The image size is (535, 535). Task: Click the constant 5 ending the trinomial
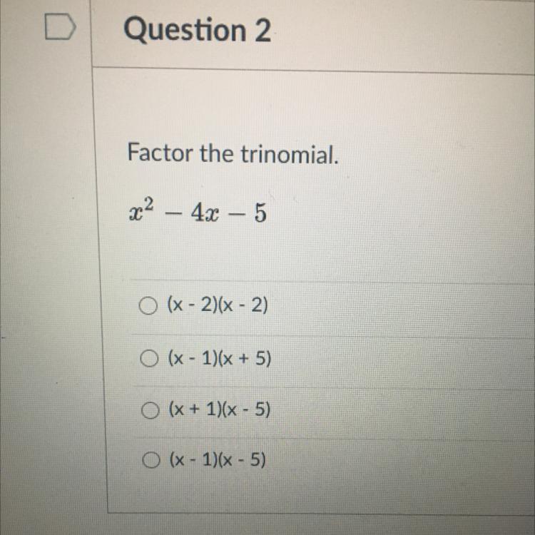point(260,214)
